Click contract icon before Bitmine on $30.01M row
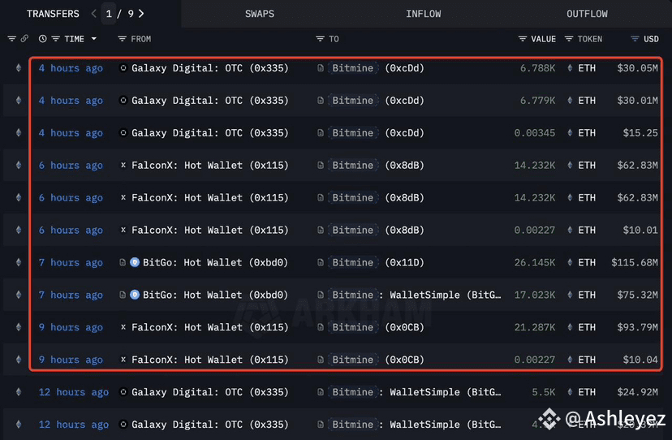This screenshot has width=672, height=440. (320, 101)
